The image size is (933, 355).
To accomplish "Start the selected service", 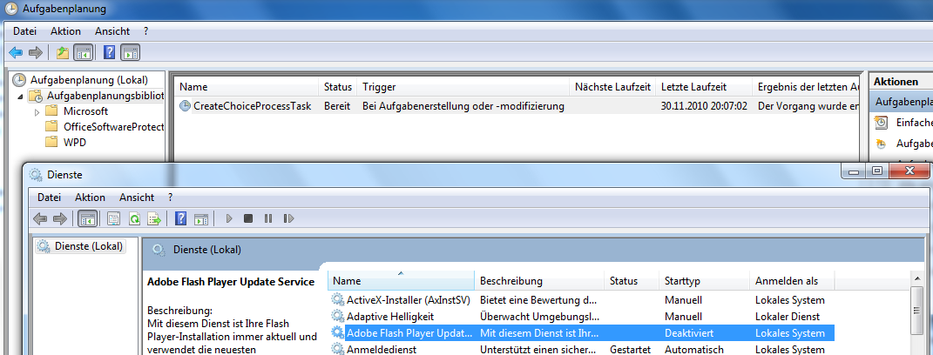I will click(229, 218).
